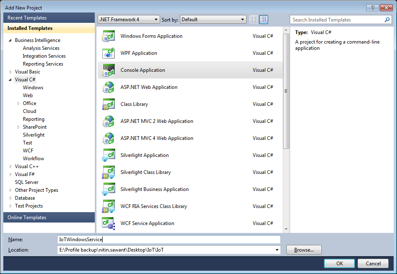Select the Reporting category under Visual C#
This screenshot has height=274, width=397.
(x=33, y=119)
